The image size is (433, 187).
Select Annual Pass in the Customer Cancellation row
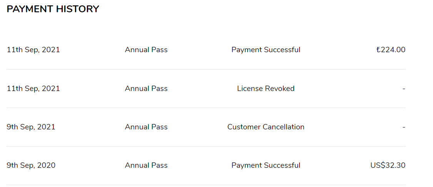coord(146,127)
